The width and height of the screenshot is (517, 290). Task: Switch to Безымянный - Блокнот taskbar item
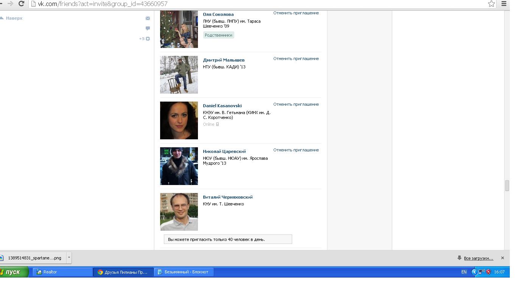(x=184, y=272)
